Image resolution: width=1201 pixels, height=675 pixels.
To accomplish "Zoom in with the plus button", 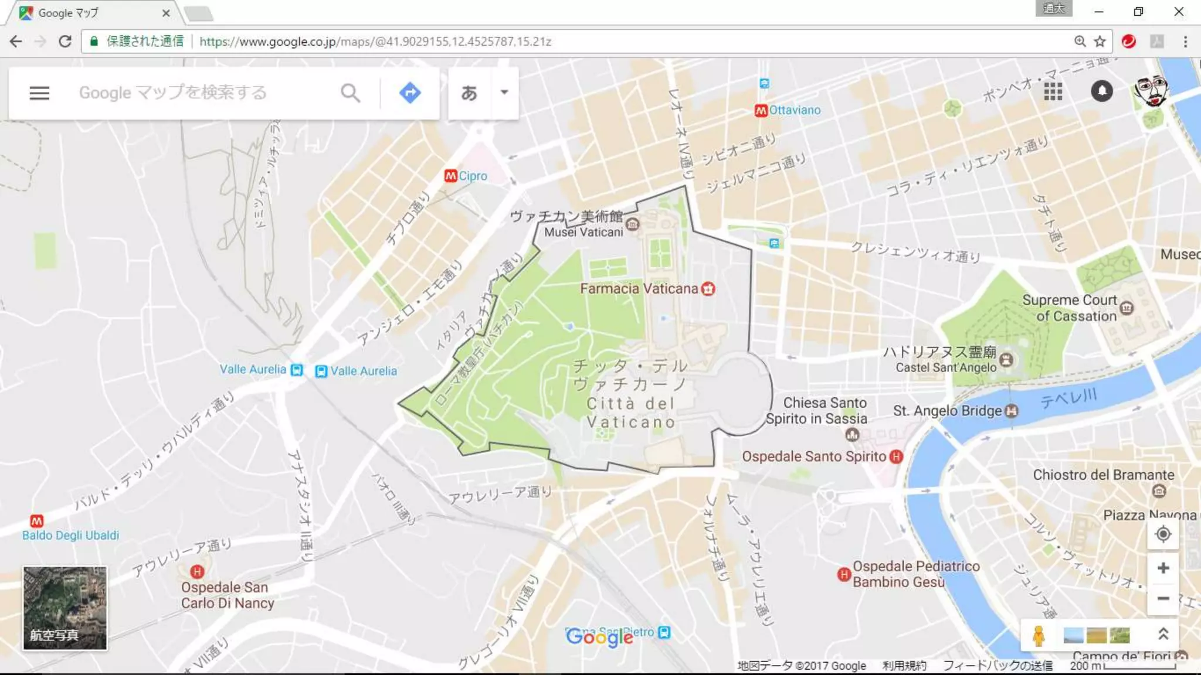I will tap(1163, 568).
